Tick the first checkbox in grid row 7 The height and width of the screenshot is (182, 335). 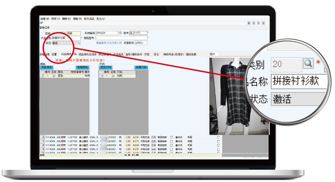171,141
